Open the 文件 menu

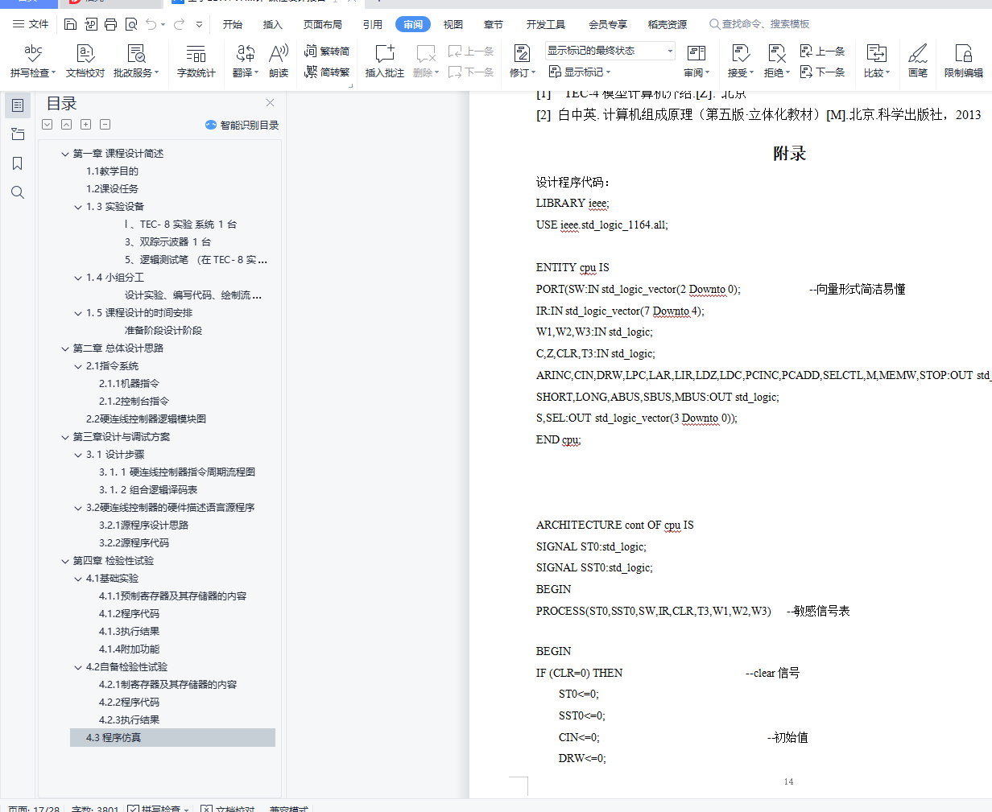[x=31, y=24]
